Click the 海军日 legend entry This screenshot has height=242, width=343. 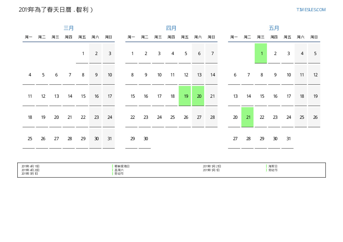coord(273,166)
